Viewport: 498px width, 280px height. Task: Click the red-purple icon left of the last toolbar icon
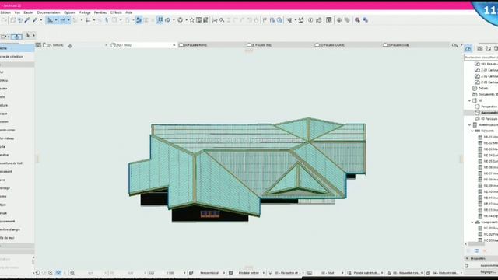click(x=357, y=20)
